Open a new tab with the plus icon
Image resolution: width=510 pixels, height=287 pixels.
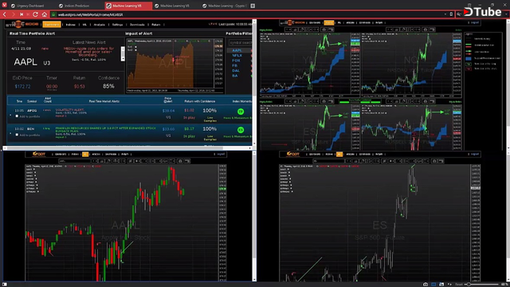coord(253,6)
